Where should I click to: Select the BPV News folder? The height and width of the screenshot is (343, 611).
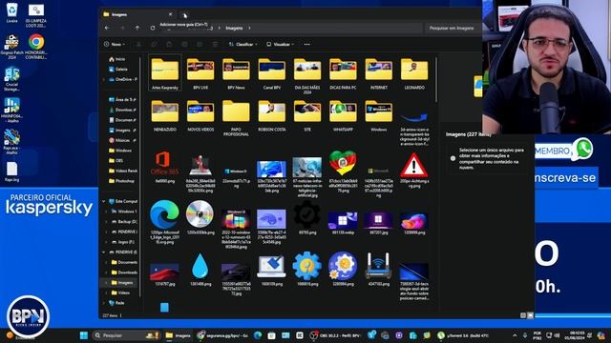point(236,73)
